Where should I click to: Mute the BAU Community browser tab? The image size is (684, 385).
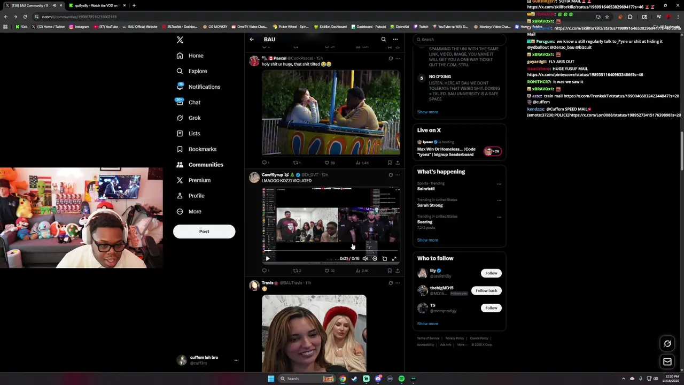pos(54,5)
